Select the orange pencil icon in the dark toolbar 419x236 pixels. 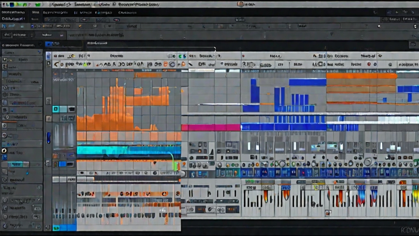tap(80, 26)
